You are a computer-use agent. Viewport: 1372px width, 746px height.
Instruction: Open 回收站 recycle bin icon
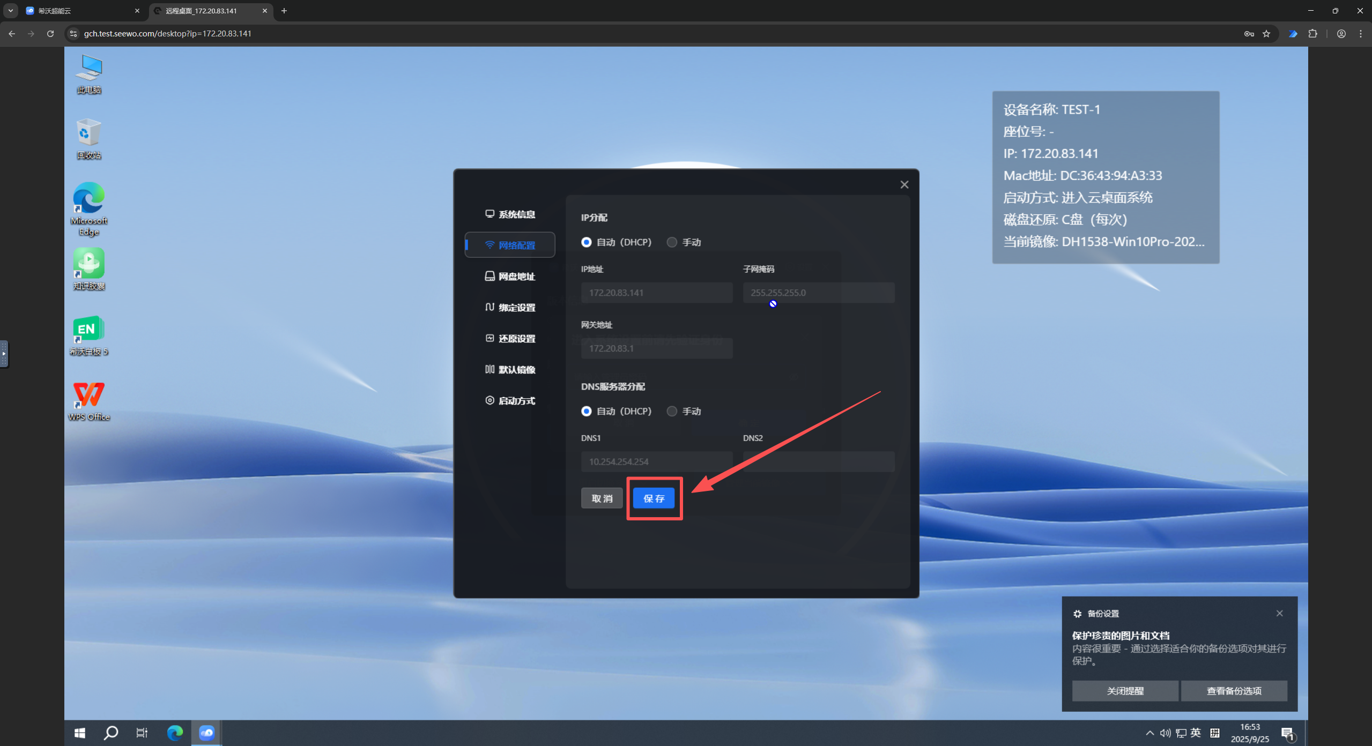click(x=89, y=133)
